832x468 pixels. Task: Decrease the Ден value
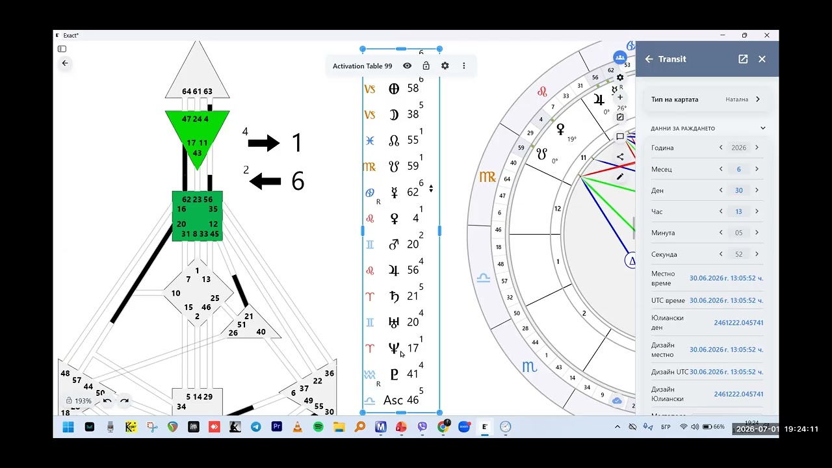click(x=721, y=190)
